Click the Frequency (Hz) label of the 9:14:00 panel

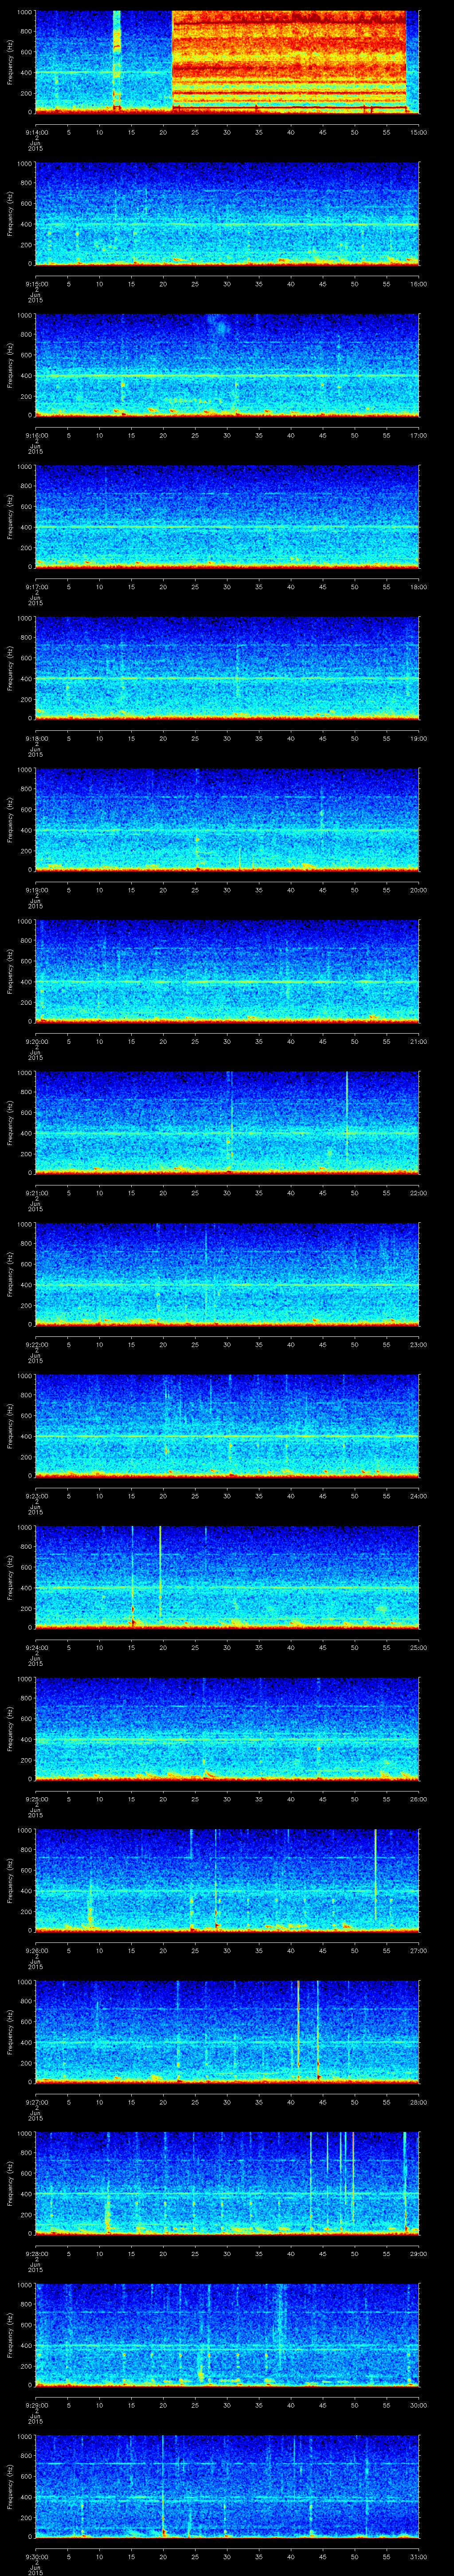(x=10, y=62)
